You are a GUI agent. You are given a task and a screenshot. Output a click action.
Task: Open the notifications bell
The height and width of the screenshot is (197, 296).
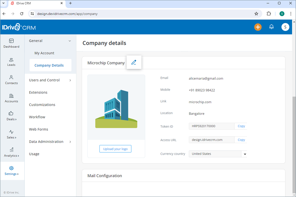(x=271, y=27)
